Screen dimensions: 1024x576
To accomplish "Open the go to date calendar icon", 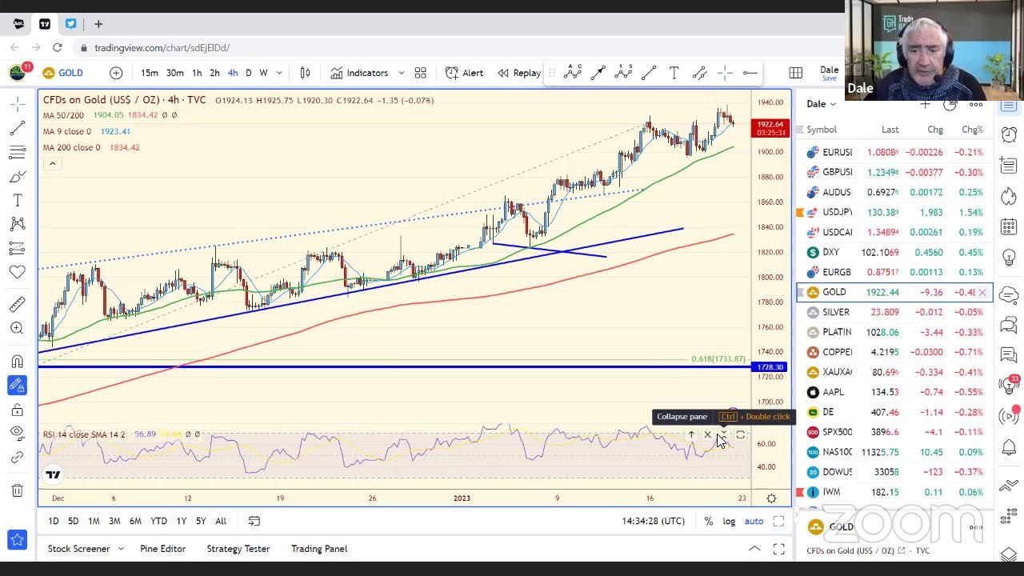I will click(x=254, y=521).
